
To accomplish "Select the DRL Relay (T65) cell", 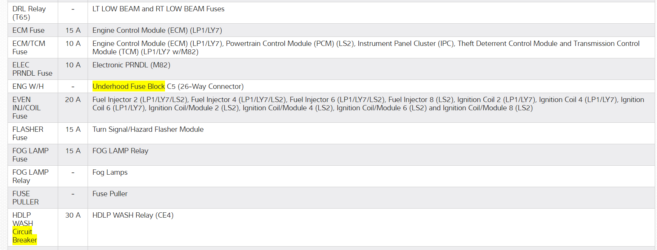I will pos(29,13).
